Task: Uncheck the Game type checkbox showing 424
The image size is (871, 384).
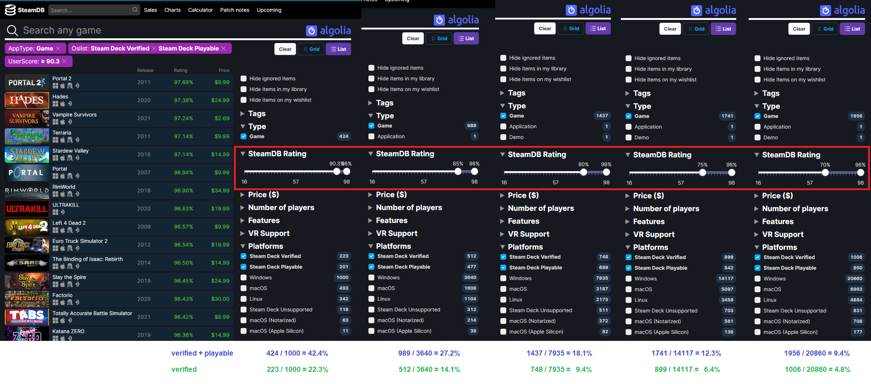Action: coord(244,136)
